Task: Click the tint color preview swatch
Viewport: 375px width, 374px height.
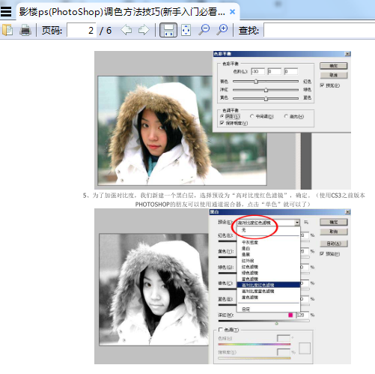Action: point(305,348)
